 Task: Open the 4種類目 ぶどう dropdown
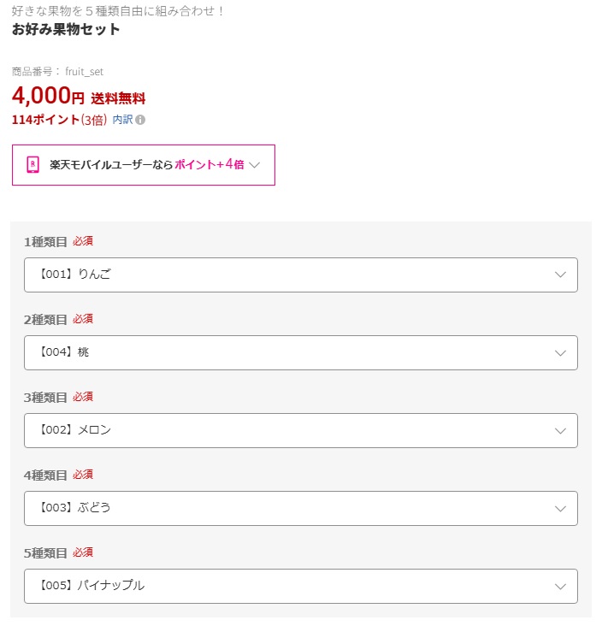coord(301,508)
